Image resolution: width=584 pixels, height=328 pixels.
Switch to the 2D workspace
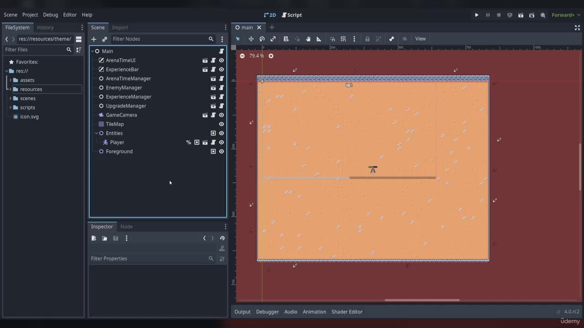click(270, 15)
